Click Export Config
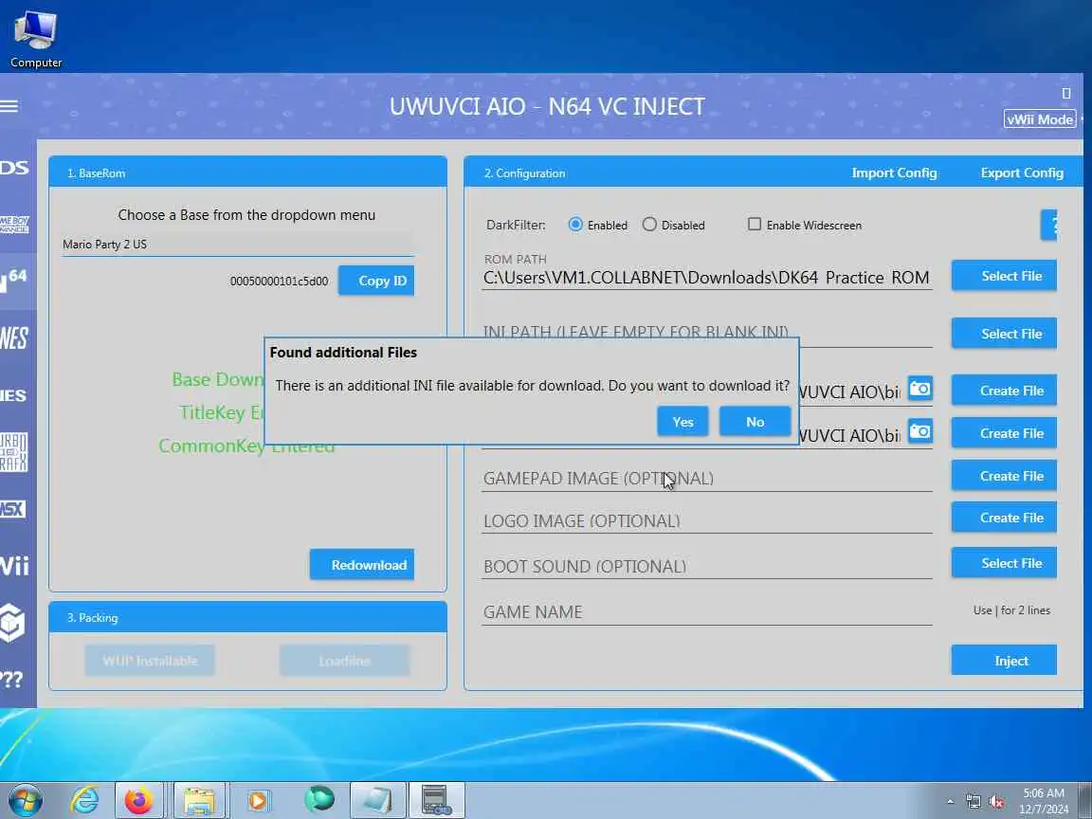The width and height of the screenshot is (1092, 819). (1022, 173)
